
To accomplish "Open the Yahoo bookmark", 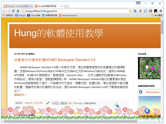I will 34,15.
